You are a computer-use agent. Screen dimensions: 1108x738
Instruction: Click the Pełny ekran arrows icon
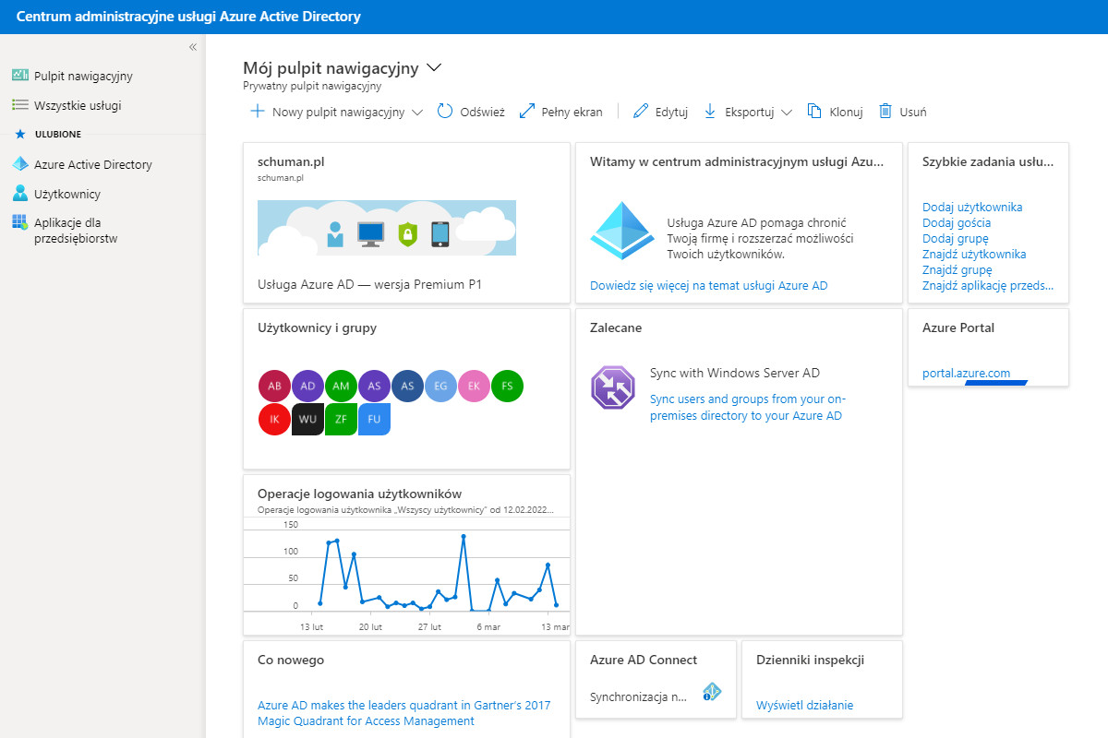coord(527,112)
